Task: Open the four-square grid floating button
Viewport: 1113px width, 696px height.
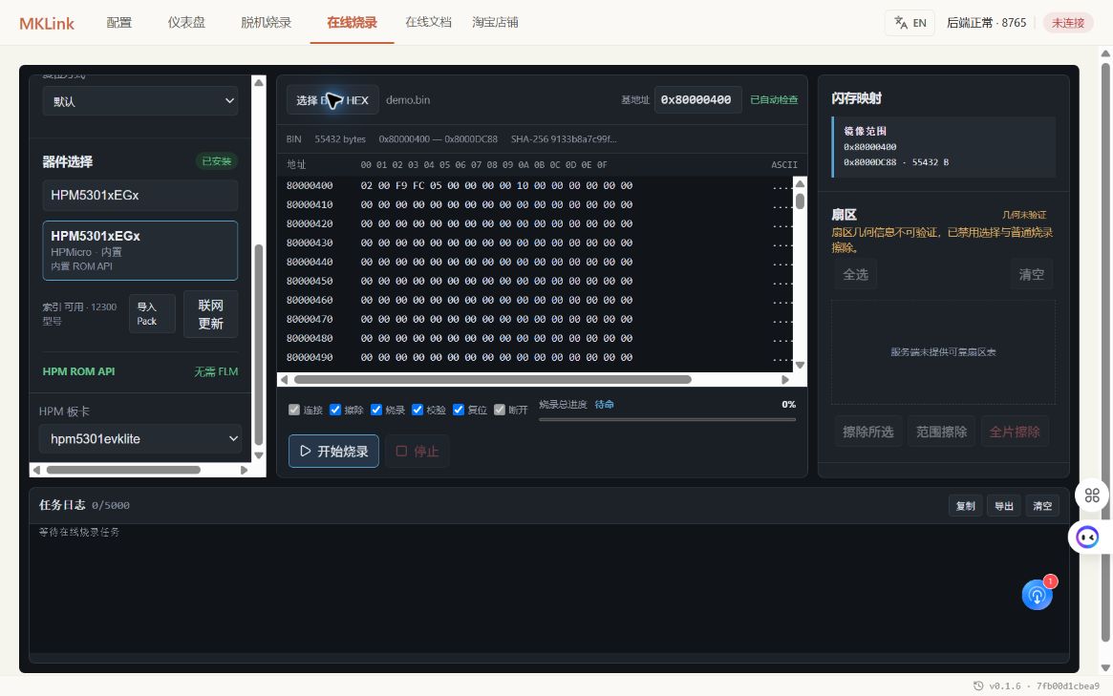Action: click(x=1092, y=496)
